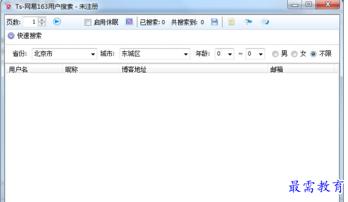
Task: Close the Ts-网易163用户搜索 window
Action: (327, 5)
